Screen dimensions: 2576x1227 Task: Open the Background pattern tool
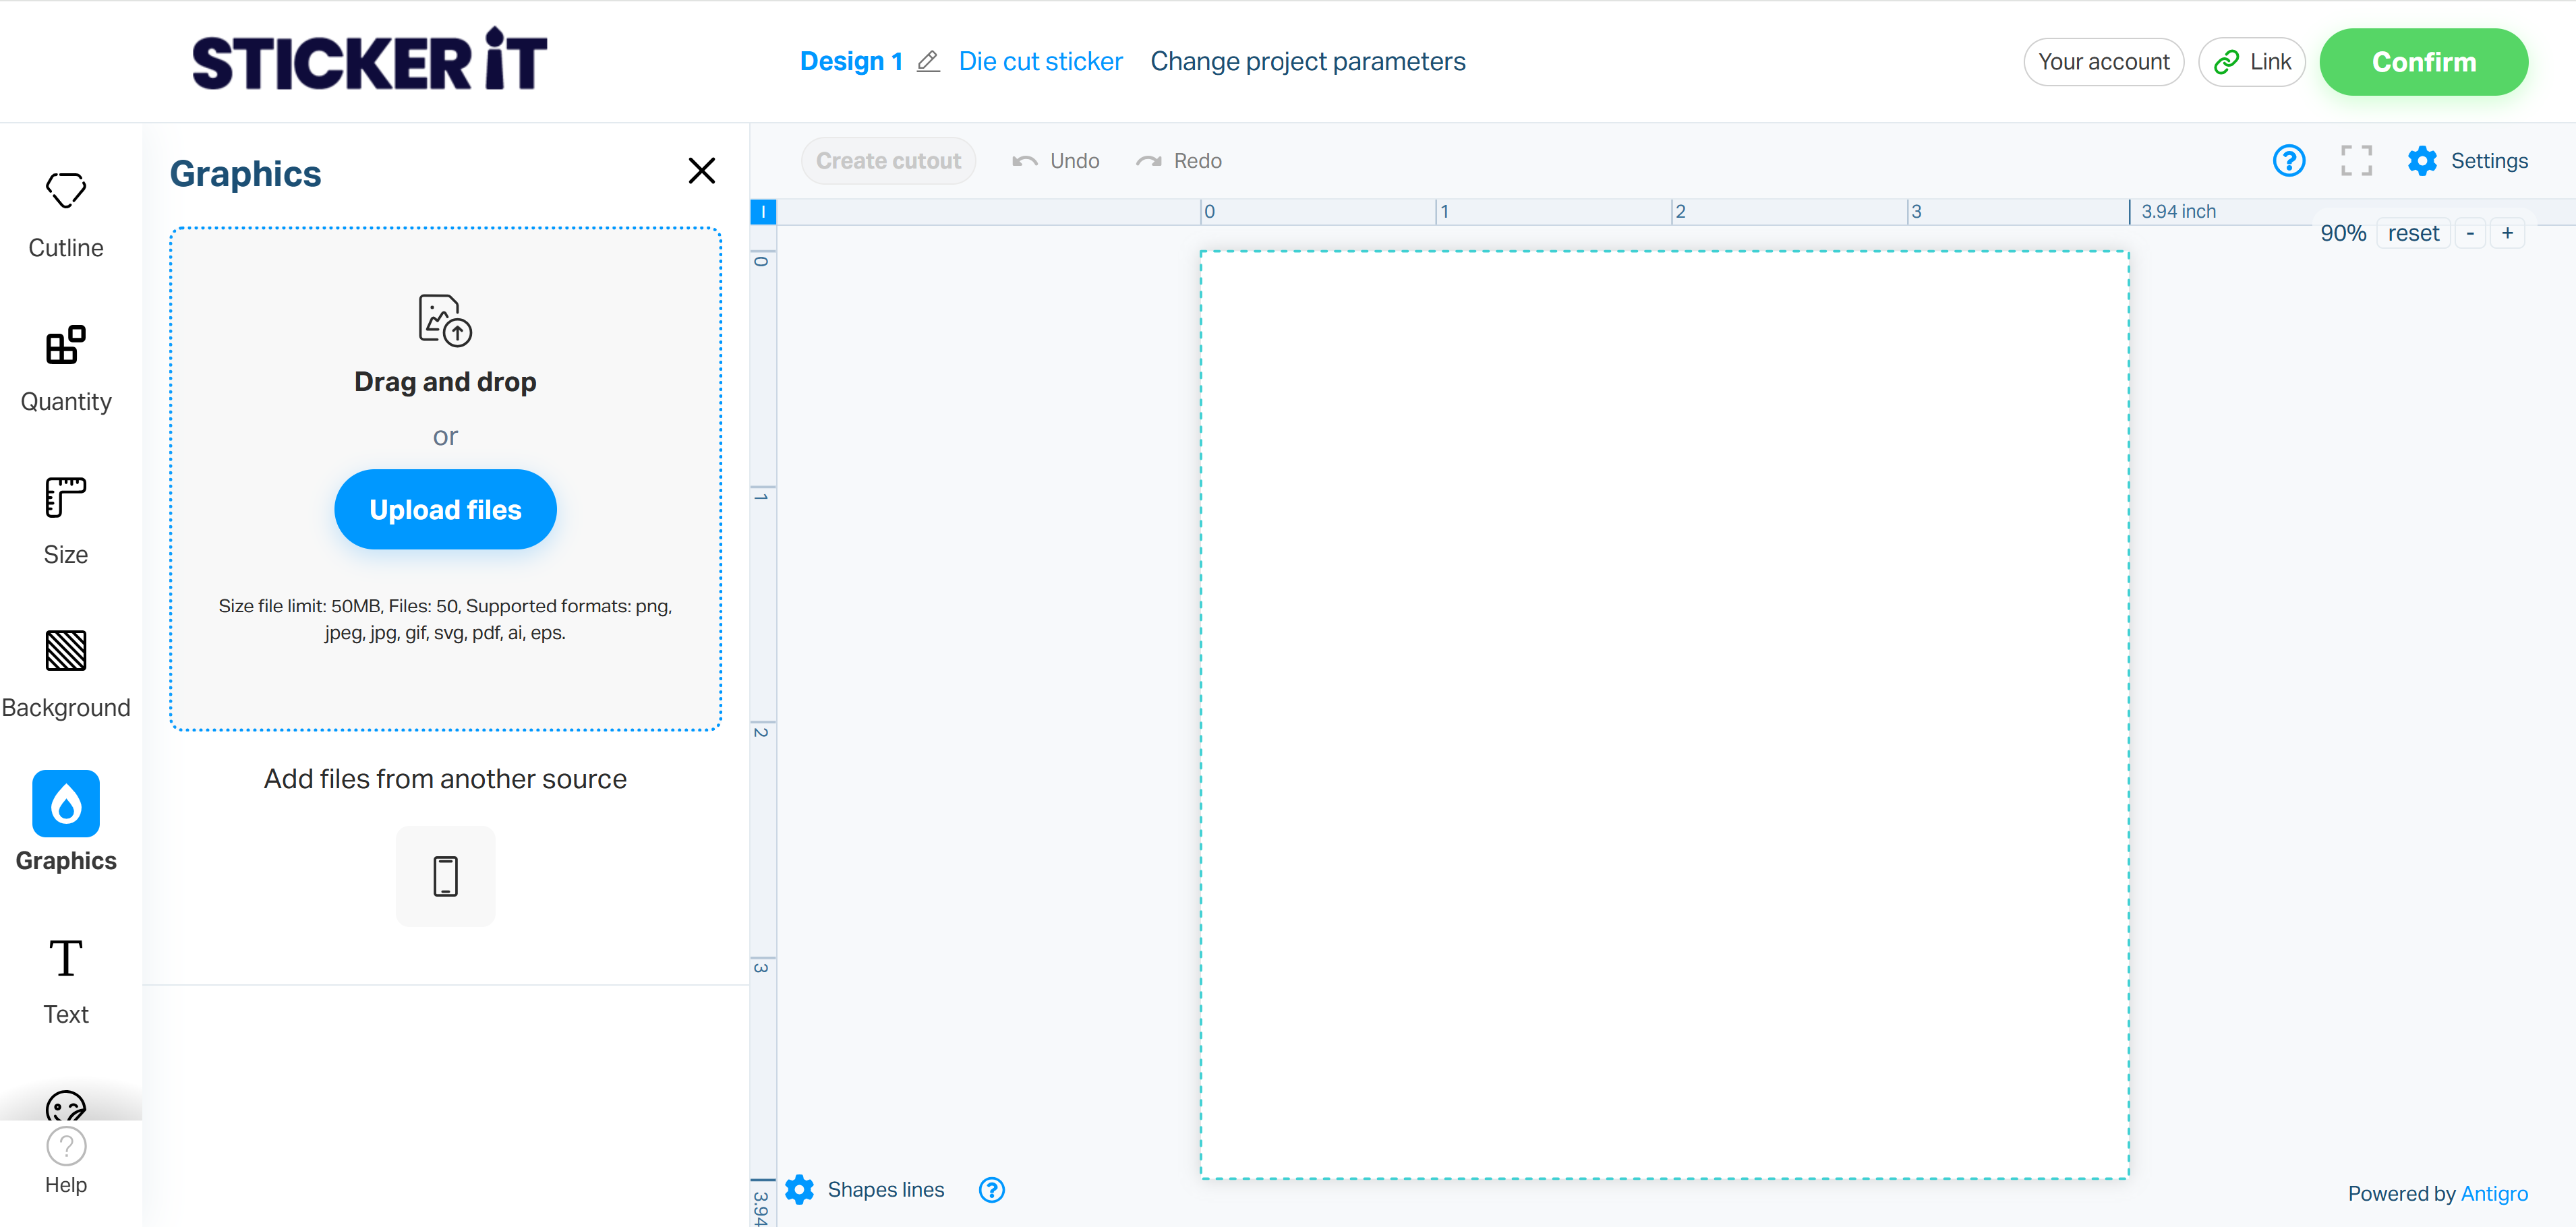(x=66, y=673)
